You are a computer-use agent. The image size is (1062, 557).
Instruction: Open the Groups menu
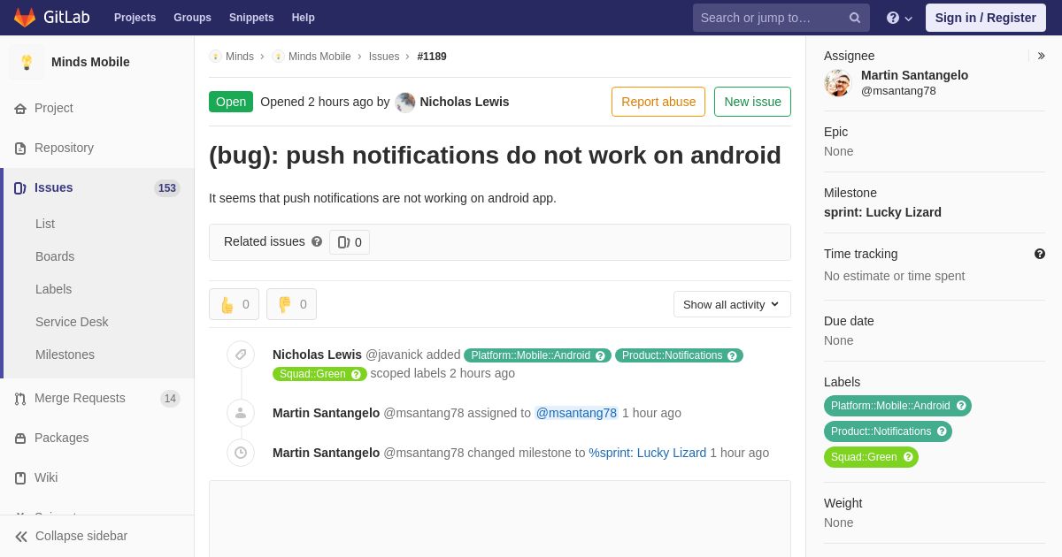click(x=192, y=18)
